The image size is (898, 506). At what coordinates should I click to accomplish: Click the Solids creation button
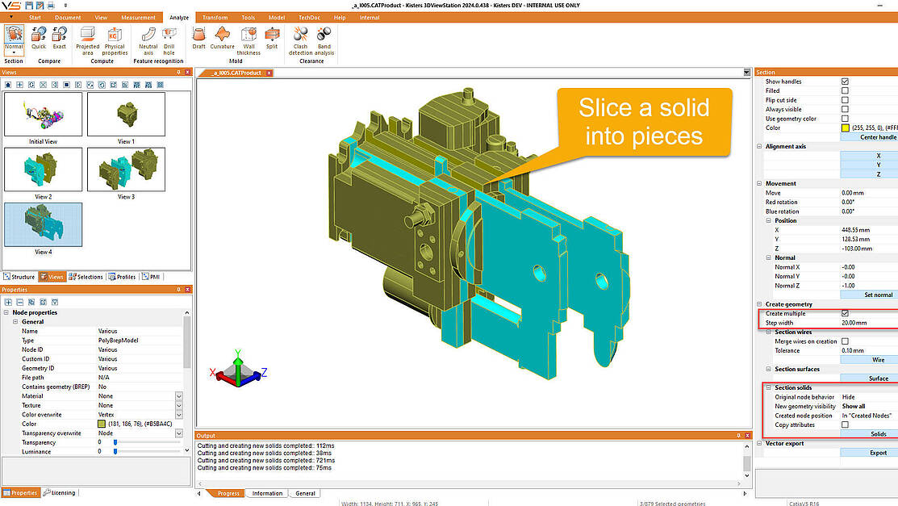[x=870, y=434]
